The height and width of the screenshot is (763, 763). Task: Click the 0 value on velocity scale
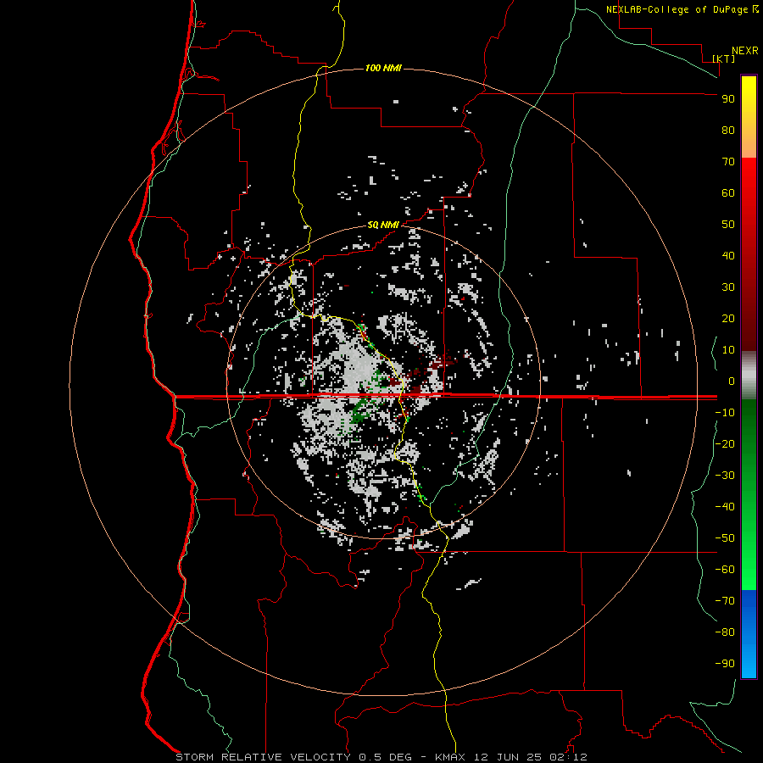732,381
